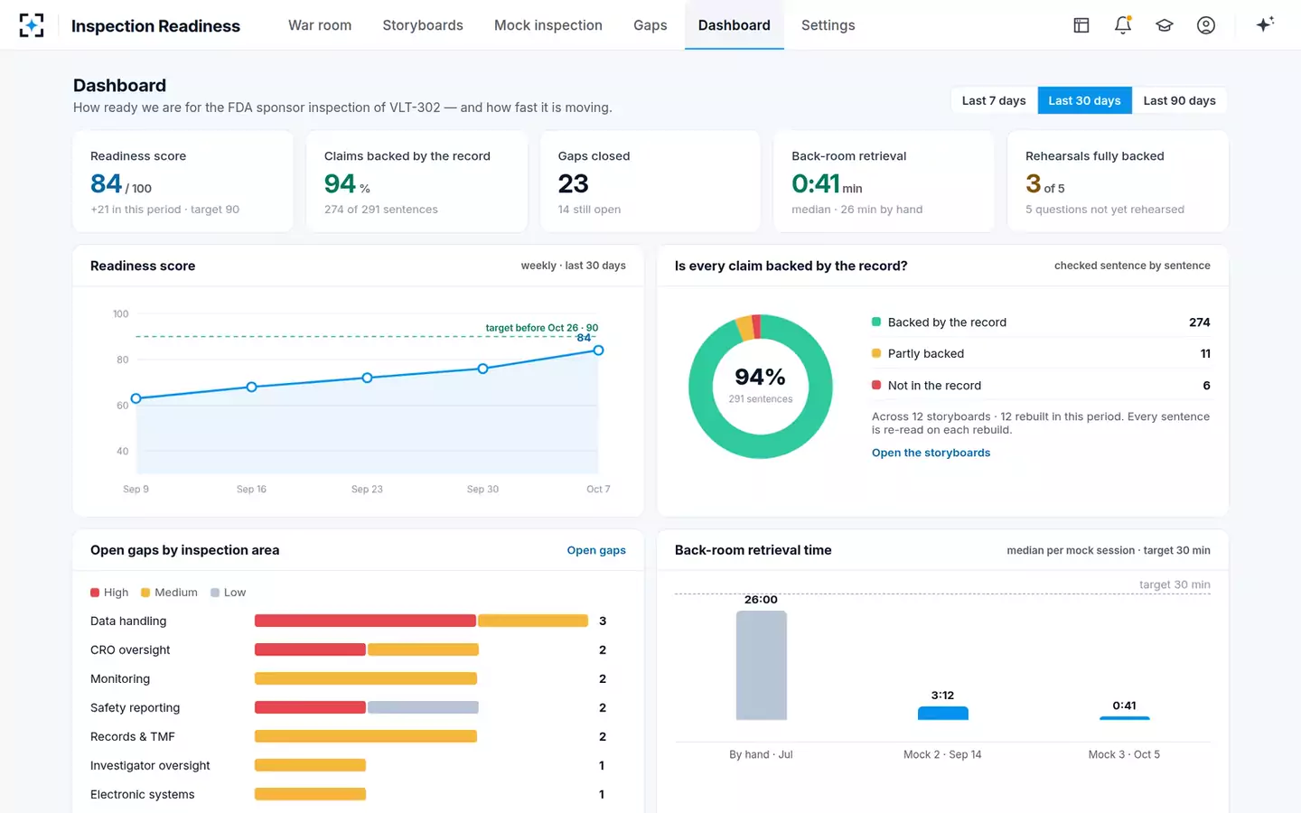Click the Open gaps link

pyautogui.click(x=596, y=550)
